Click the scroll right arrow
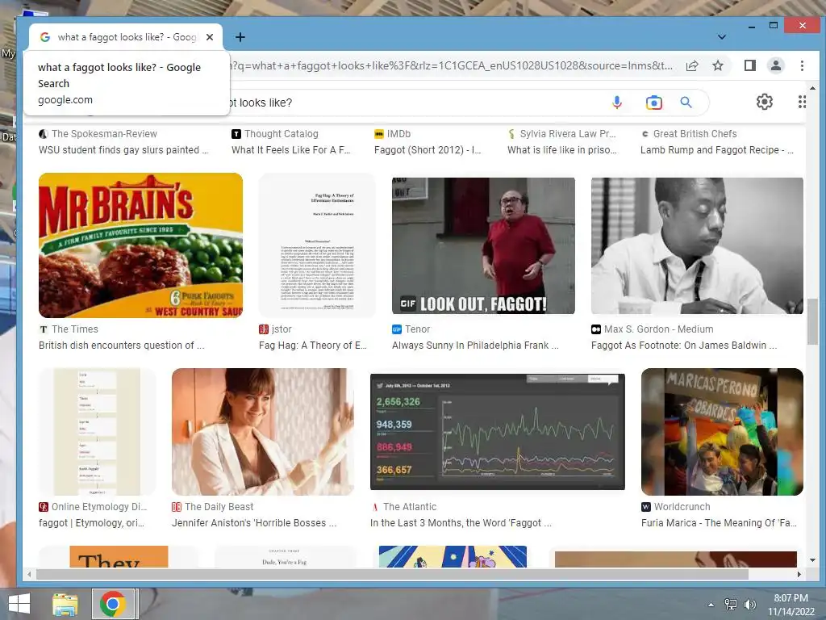This screenshot has height=620, width=826. (x=799, y=574)
